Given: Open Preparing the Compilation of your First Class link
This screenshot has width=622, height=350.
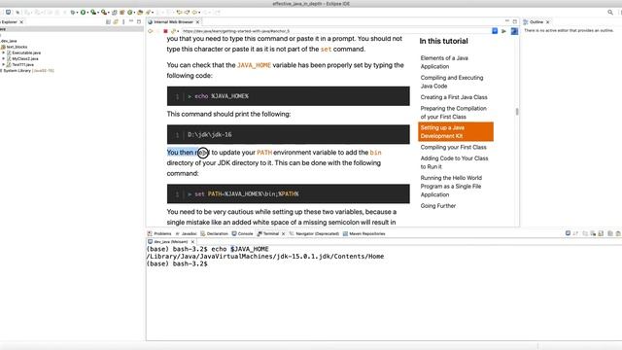Looking at the screenshot, I should pyautogui.click(x=454, y=113).
